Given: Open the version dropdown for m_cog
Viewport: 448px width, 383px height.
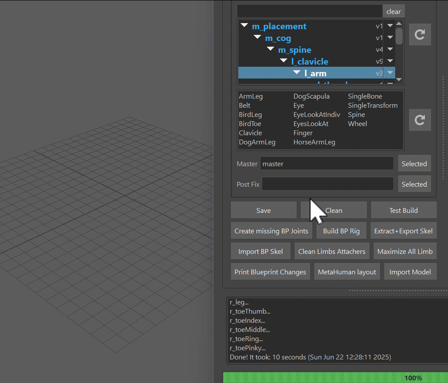Looking at the screenshot, I should click(390, 38).
